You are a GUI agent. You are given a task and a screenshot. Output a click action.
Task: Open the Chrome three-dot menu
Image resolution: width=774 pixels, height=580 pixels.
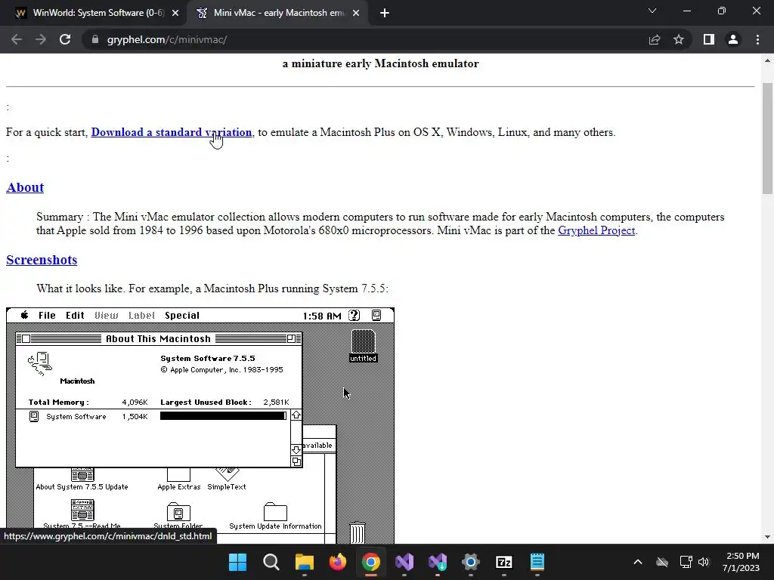pyautogui.click(x=757, y=39)
